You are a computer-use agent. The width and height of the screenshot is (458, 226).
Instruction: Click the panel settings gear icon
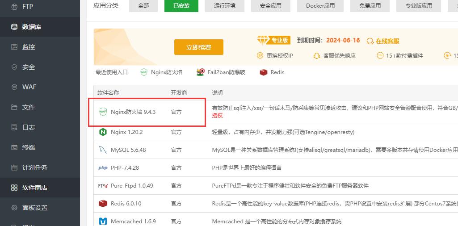point(14,208)
